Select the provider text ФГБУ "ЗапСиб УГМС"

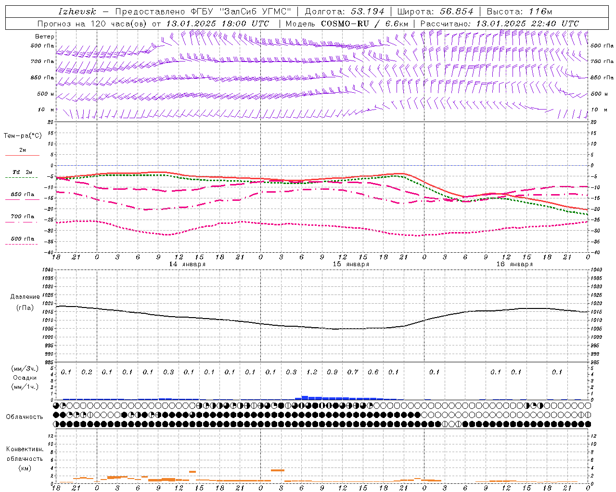[x=242, y=12]
